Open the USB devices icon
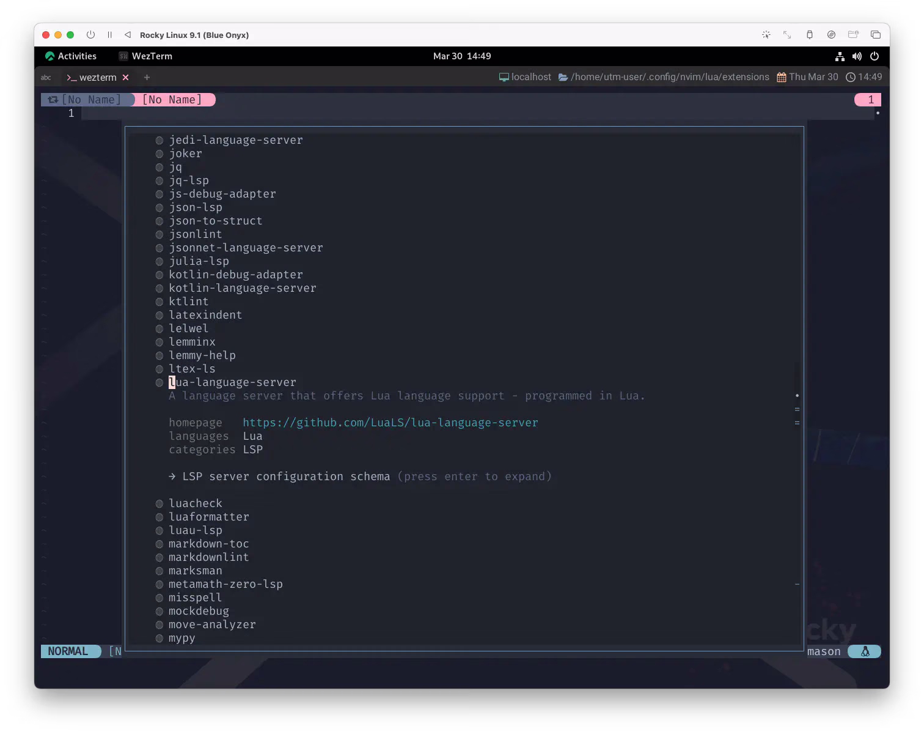 pyautogui.click(x=809, y=35)
